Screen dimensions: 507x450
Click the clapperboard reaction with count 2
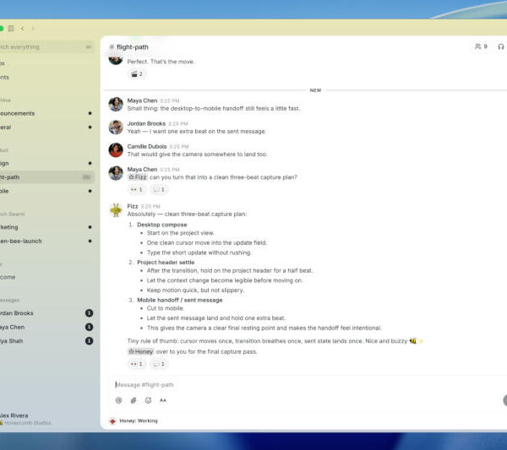(137, 74)
